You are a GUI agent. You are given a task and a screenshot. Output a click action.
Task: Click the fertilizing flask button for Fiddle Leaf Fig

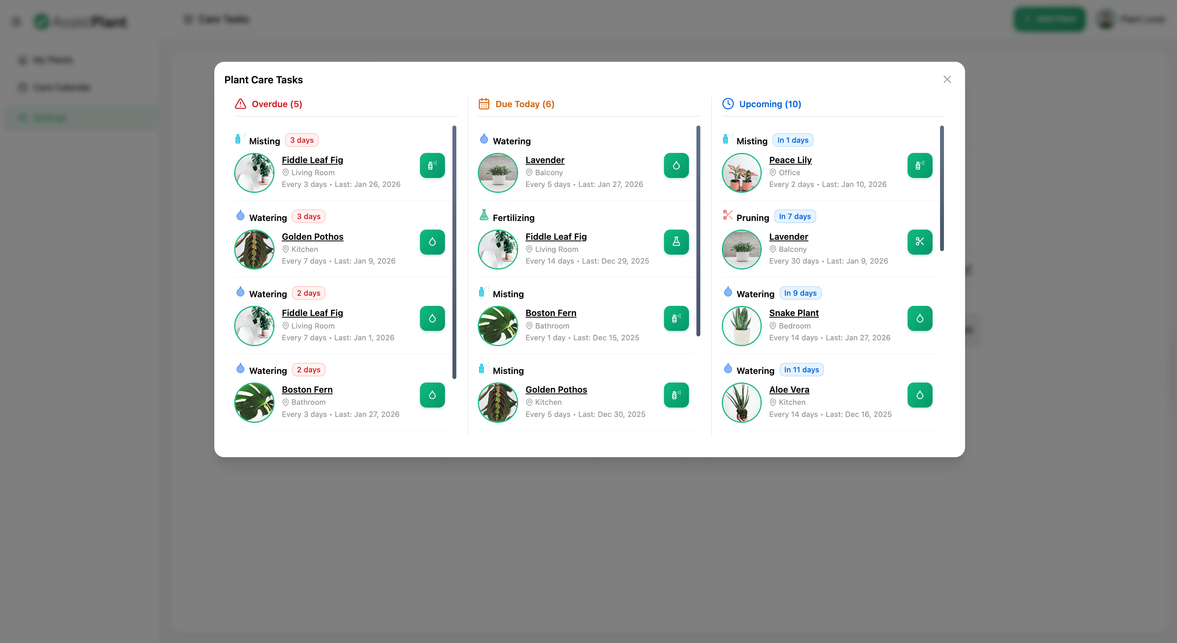click(676, 242)
